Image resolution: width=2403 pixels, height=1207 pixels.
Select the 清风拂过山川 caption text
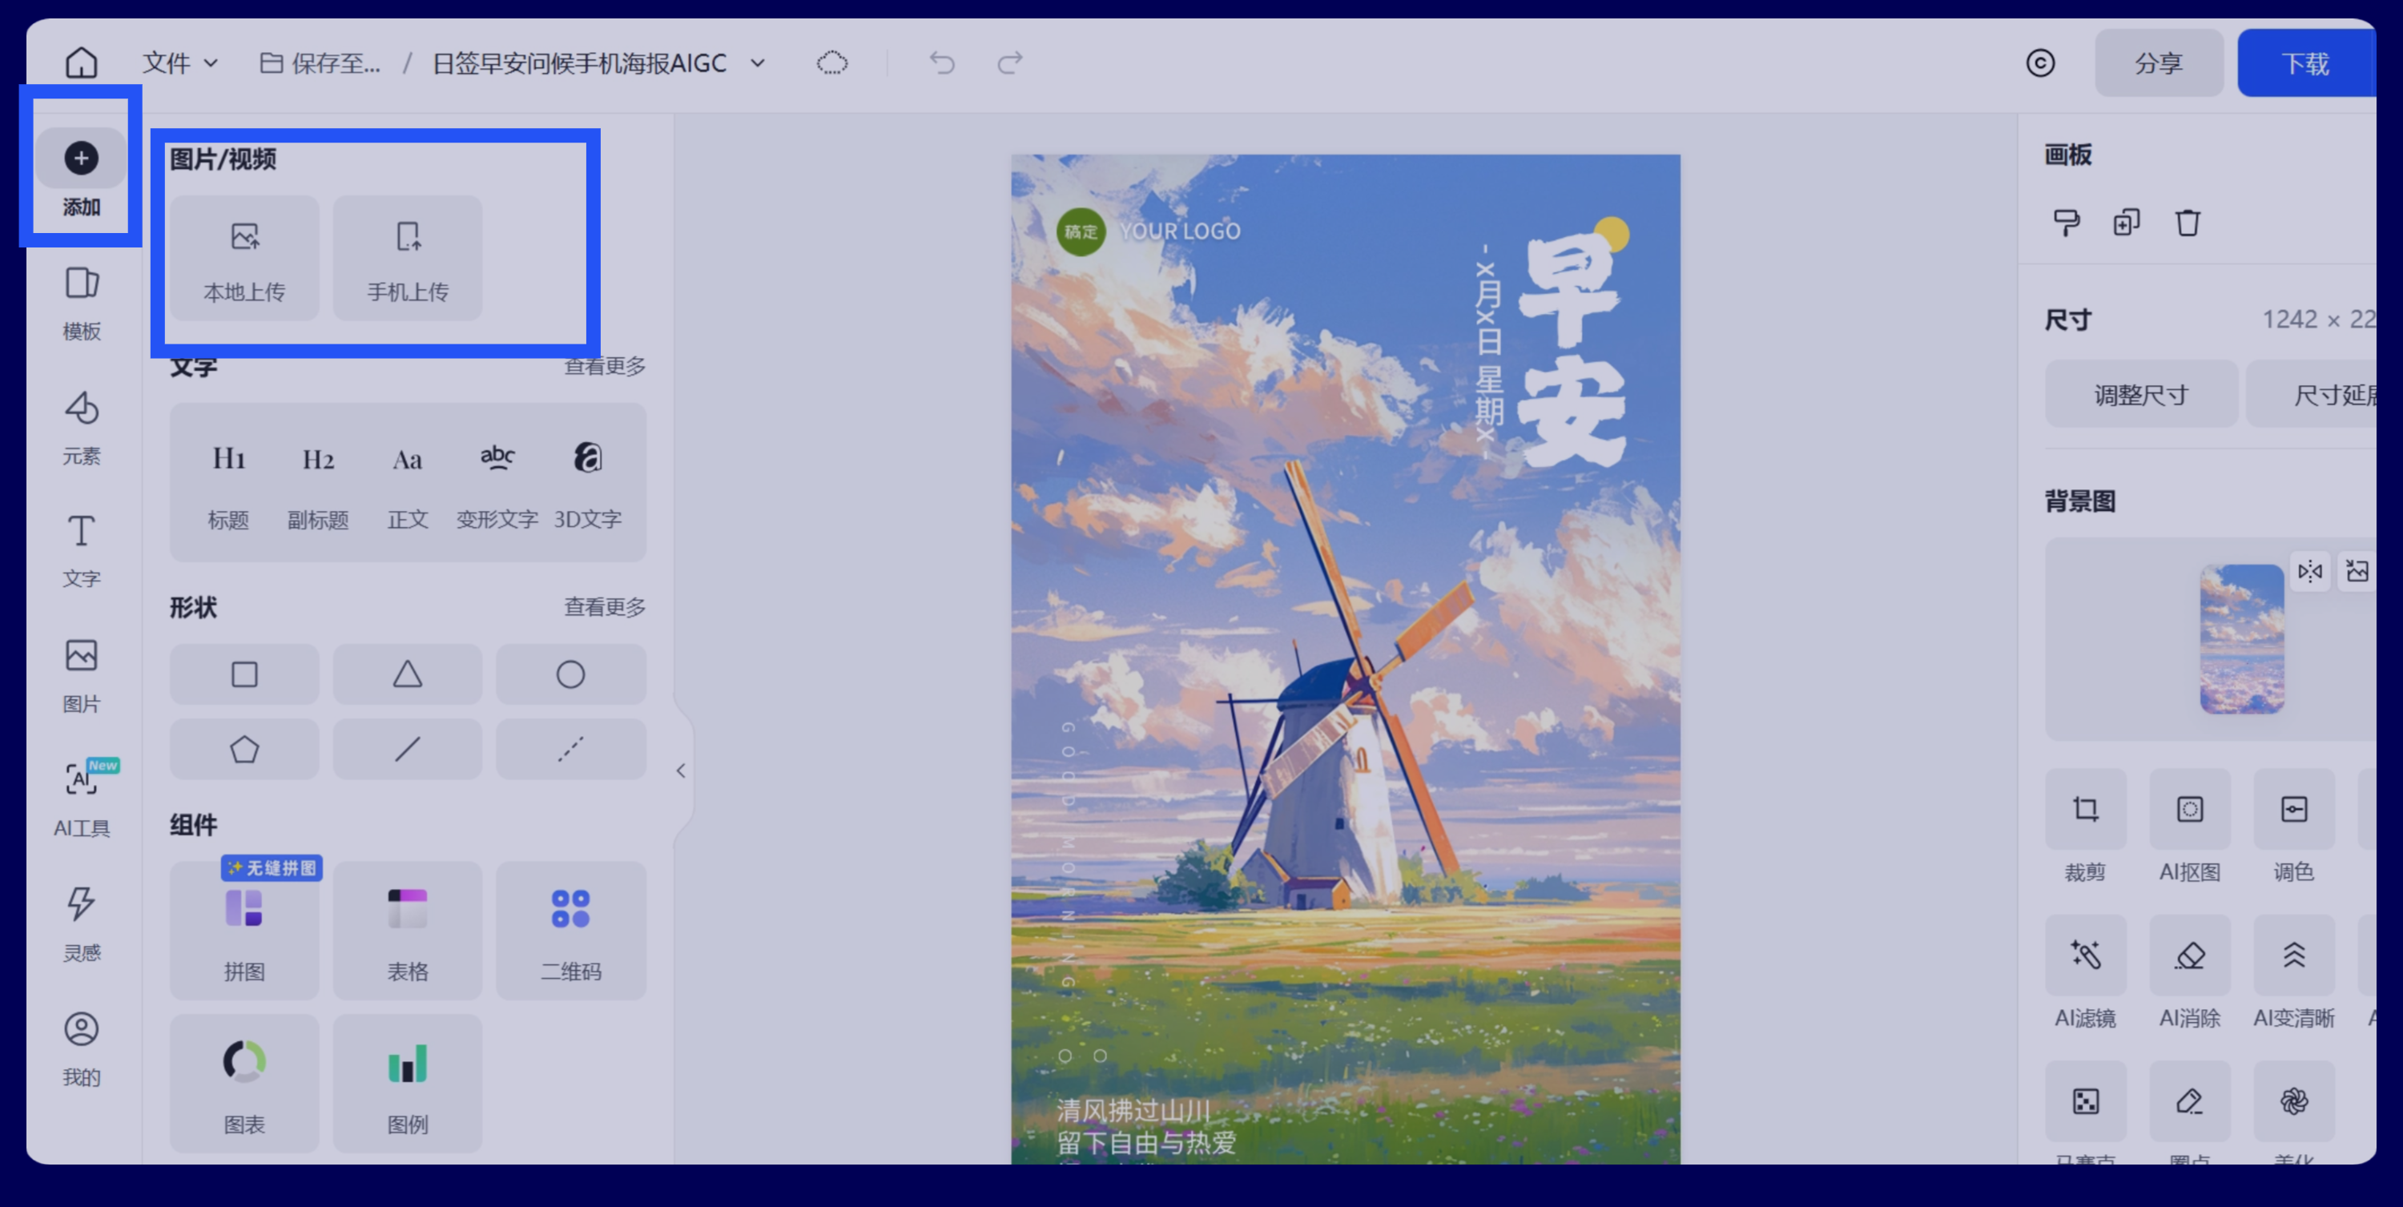pyautogui.click(x=1133, y=1110)
